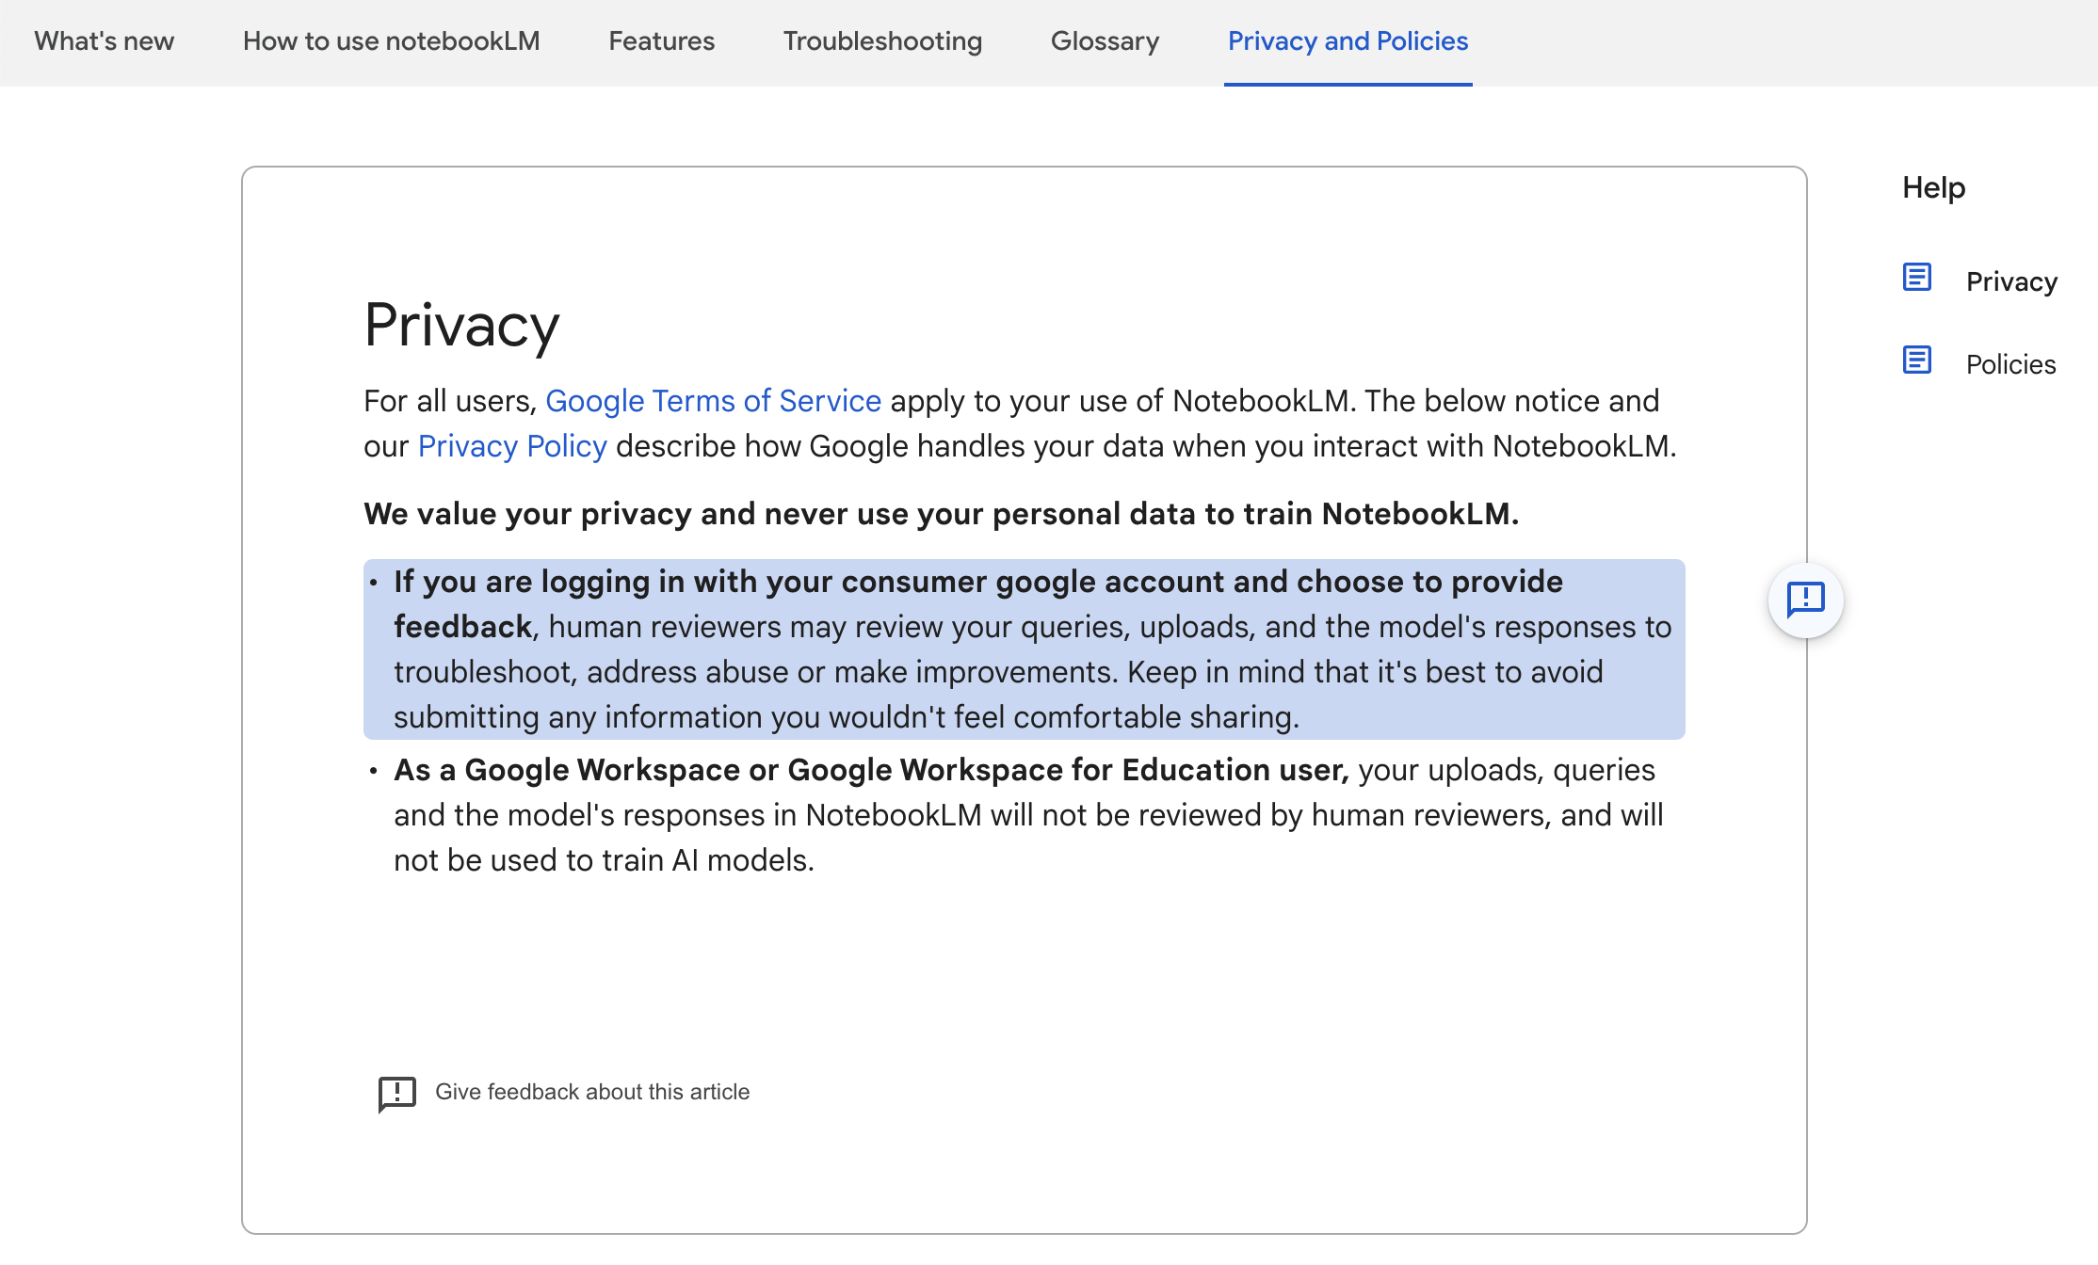Screen dimensions: 2098x1265
Task: Click the Privacy and Policies tab
Action: pos(1348,41)
